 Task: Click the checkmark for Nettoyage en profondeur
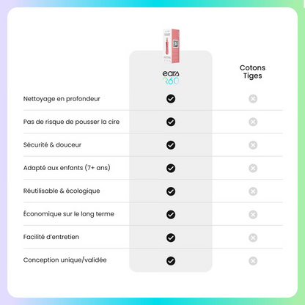pos(171,99)
